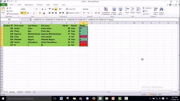Apply the Accounting dollar format
This screenshot has width=180, height=101.
pyautogui.click(x=84, y=13)
